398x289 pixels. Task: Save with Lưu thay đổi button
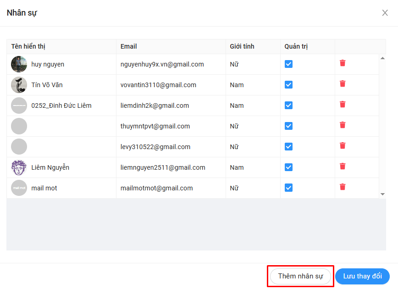[362, 276]
